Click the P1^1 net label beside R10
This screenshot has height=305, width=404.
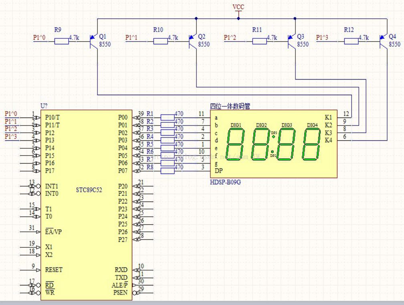point(131,38)
